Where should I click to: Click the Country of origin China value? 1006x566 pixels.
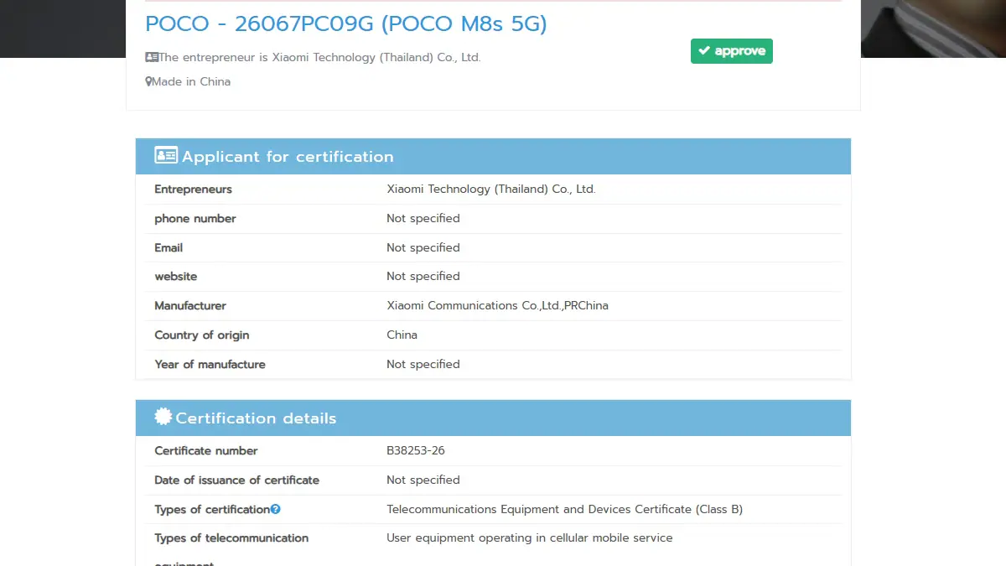(402, 335)
